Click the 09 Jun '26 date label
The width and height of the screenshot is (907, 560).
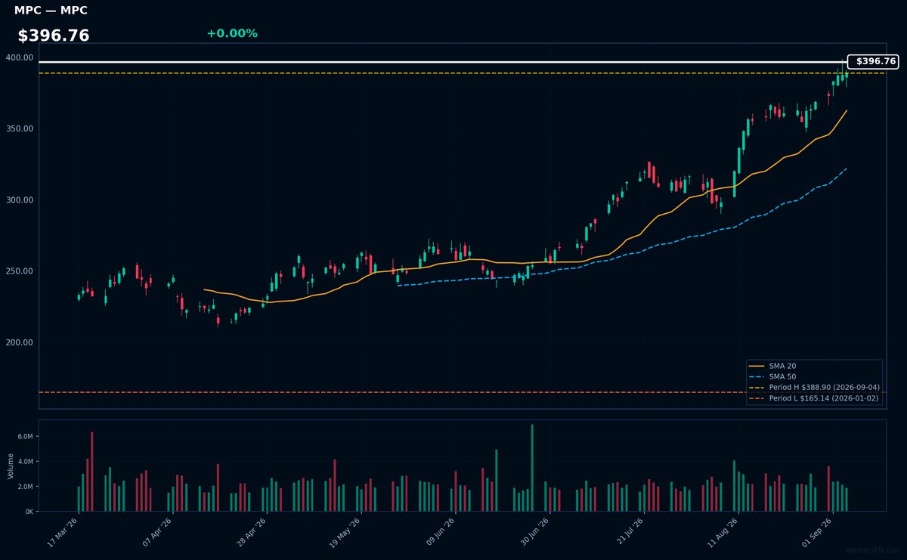[x=439, y=532]
